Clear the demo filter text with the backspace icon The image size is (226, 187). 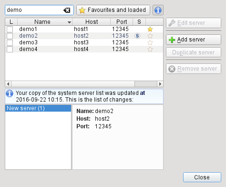67,10
